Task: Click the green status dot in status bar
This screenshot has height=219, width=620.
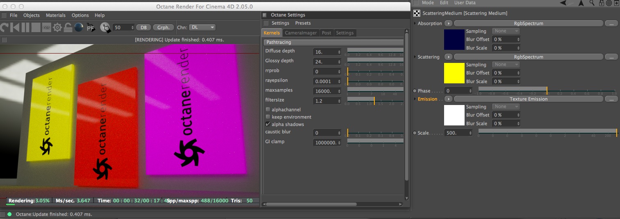Action: 9,214
